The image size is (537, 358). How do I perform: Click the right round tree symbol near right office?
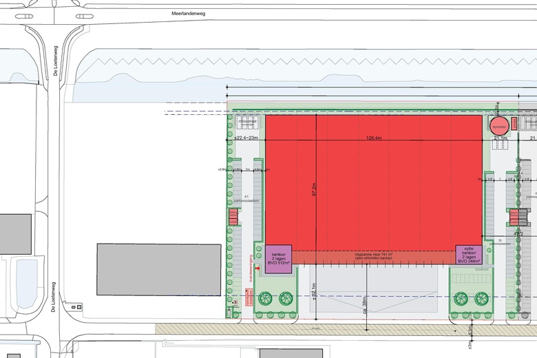pyautogui.click(x=481, y=298)
